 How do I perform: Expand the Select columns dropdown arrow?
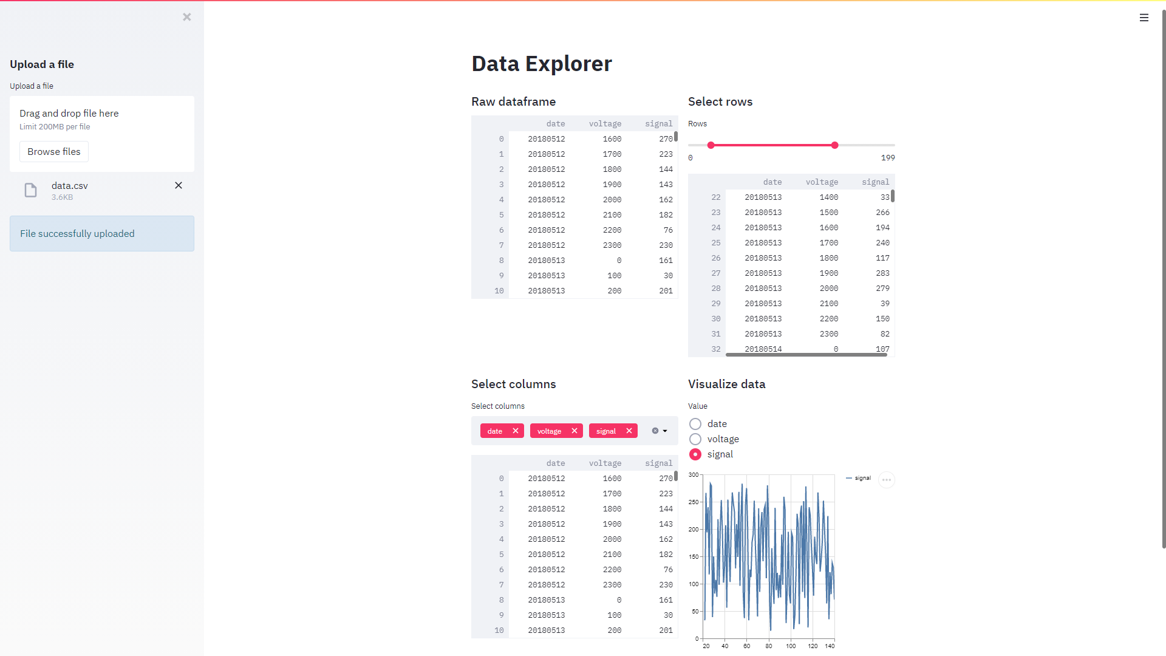(665, 431)
